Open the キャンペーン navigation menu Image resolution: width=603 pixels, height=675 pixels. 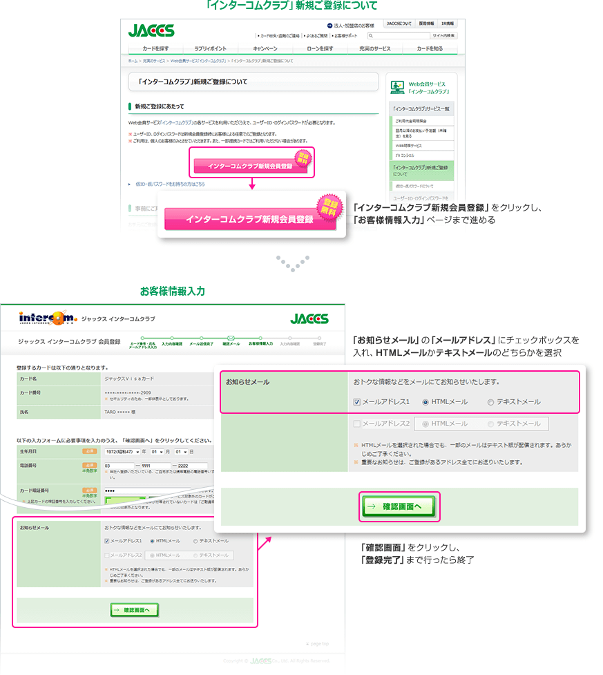(x=265, y=48)
